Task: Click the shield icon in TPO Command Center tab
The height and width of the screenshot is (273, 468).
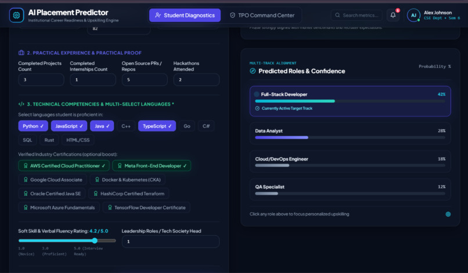Action: [232, 15]
